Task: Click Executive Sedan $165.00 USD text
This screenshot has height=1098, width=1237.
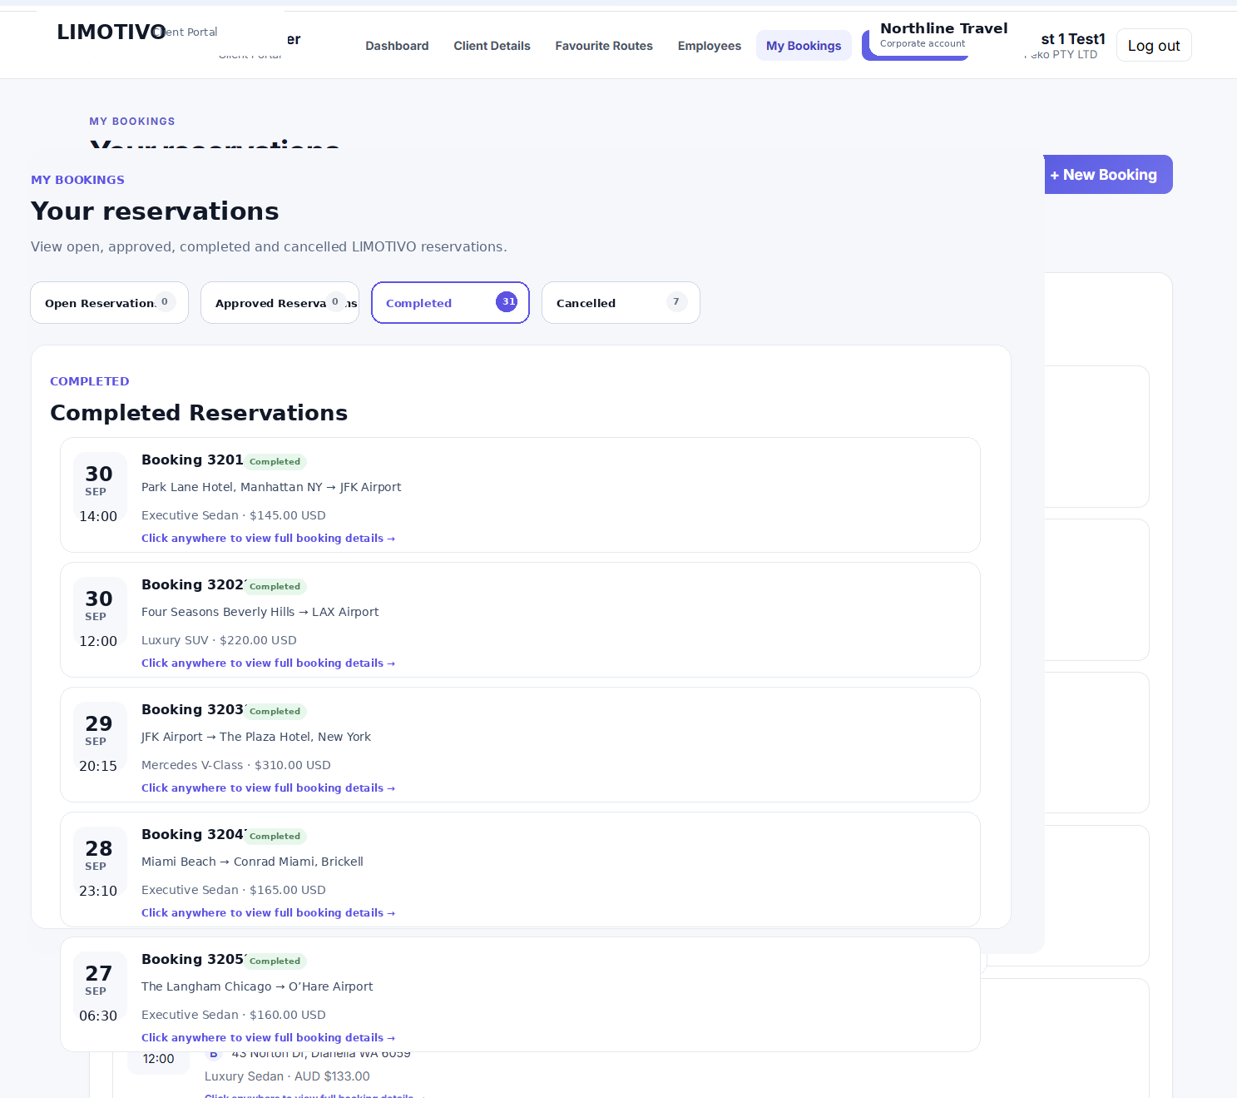Action: click(234, 890)
